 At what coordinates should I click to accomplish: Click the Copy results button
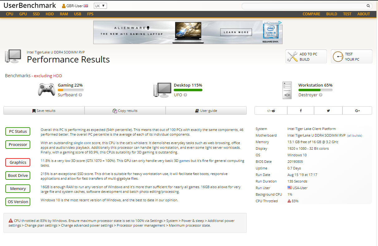125,111
